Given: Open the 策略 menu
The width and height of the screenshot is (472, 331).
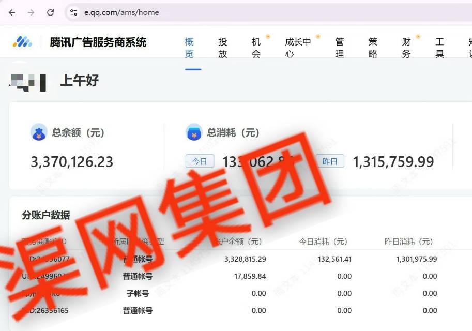Looking at the screenshot, I should coord(373,48).
